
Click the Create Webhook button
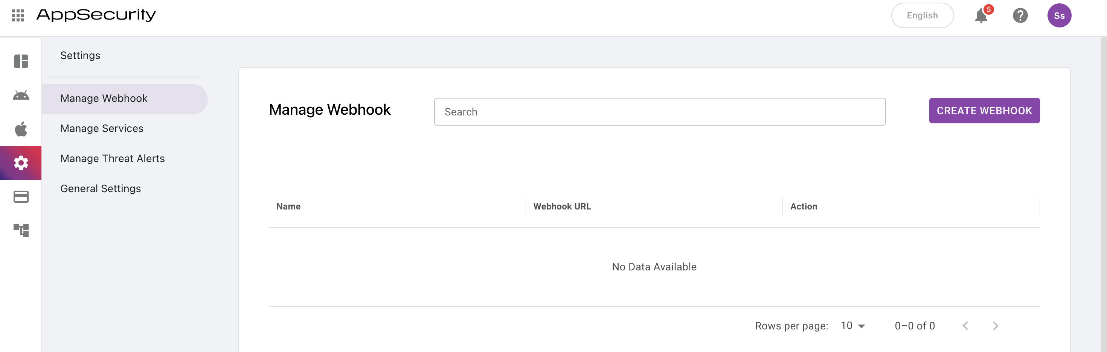tap(984, 111)
